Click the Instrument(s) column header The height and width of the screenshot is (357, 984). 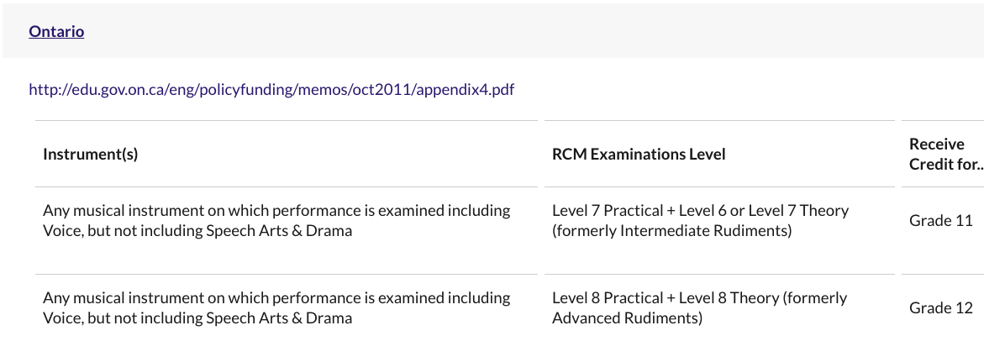coord(91,155)
